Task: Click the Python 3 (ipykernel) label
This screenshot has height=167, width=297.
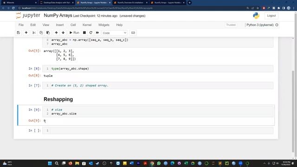Action: 260,25
